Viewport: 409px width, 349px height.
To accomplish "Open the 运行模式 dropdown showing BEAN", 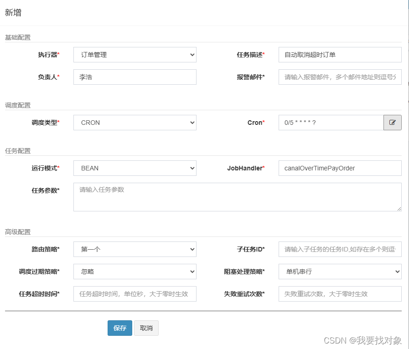I will pyautogui.click(x=135, y=168).
